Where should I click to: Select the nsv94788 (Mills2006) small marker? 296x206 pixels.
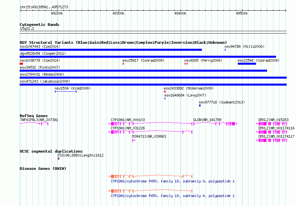tap(225, 50)
